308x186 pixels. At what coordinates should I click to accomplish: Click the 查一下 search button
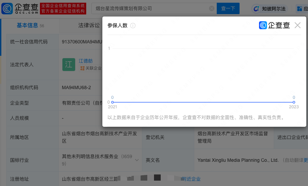[x=228, y=8]
